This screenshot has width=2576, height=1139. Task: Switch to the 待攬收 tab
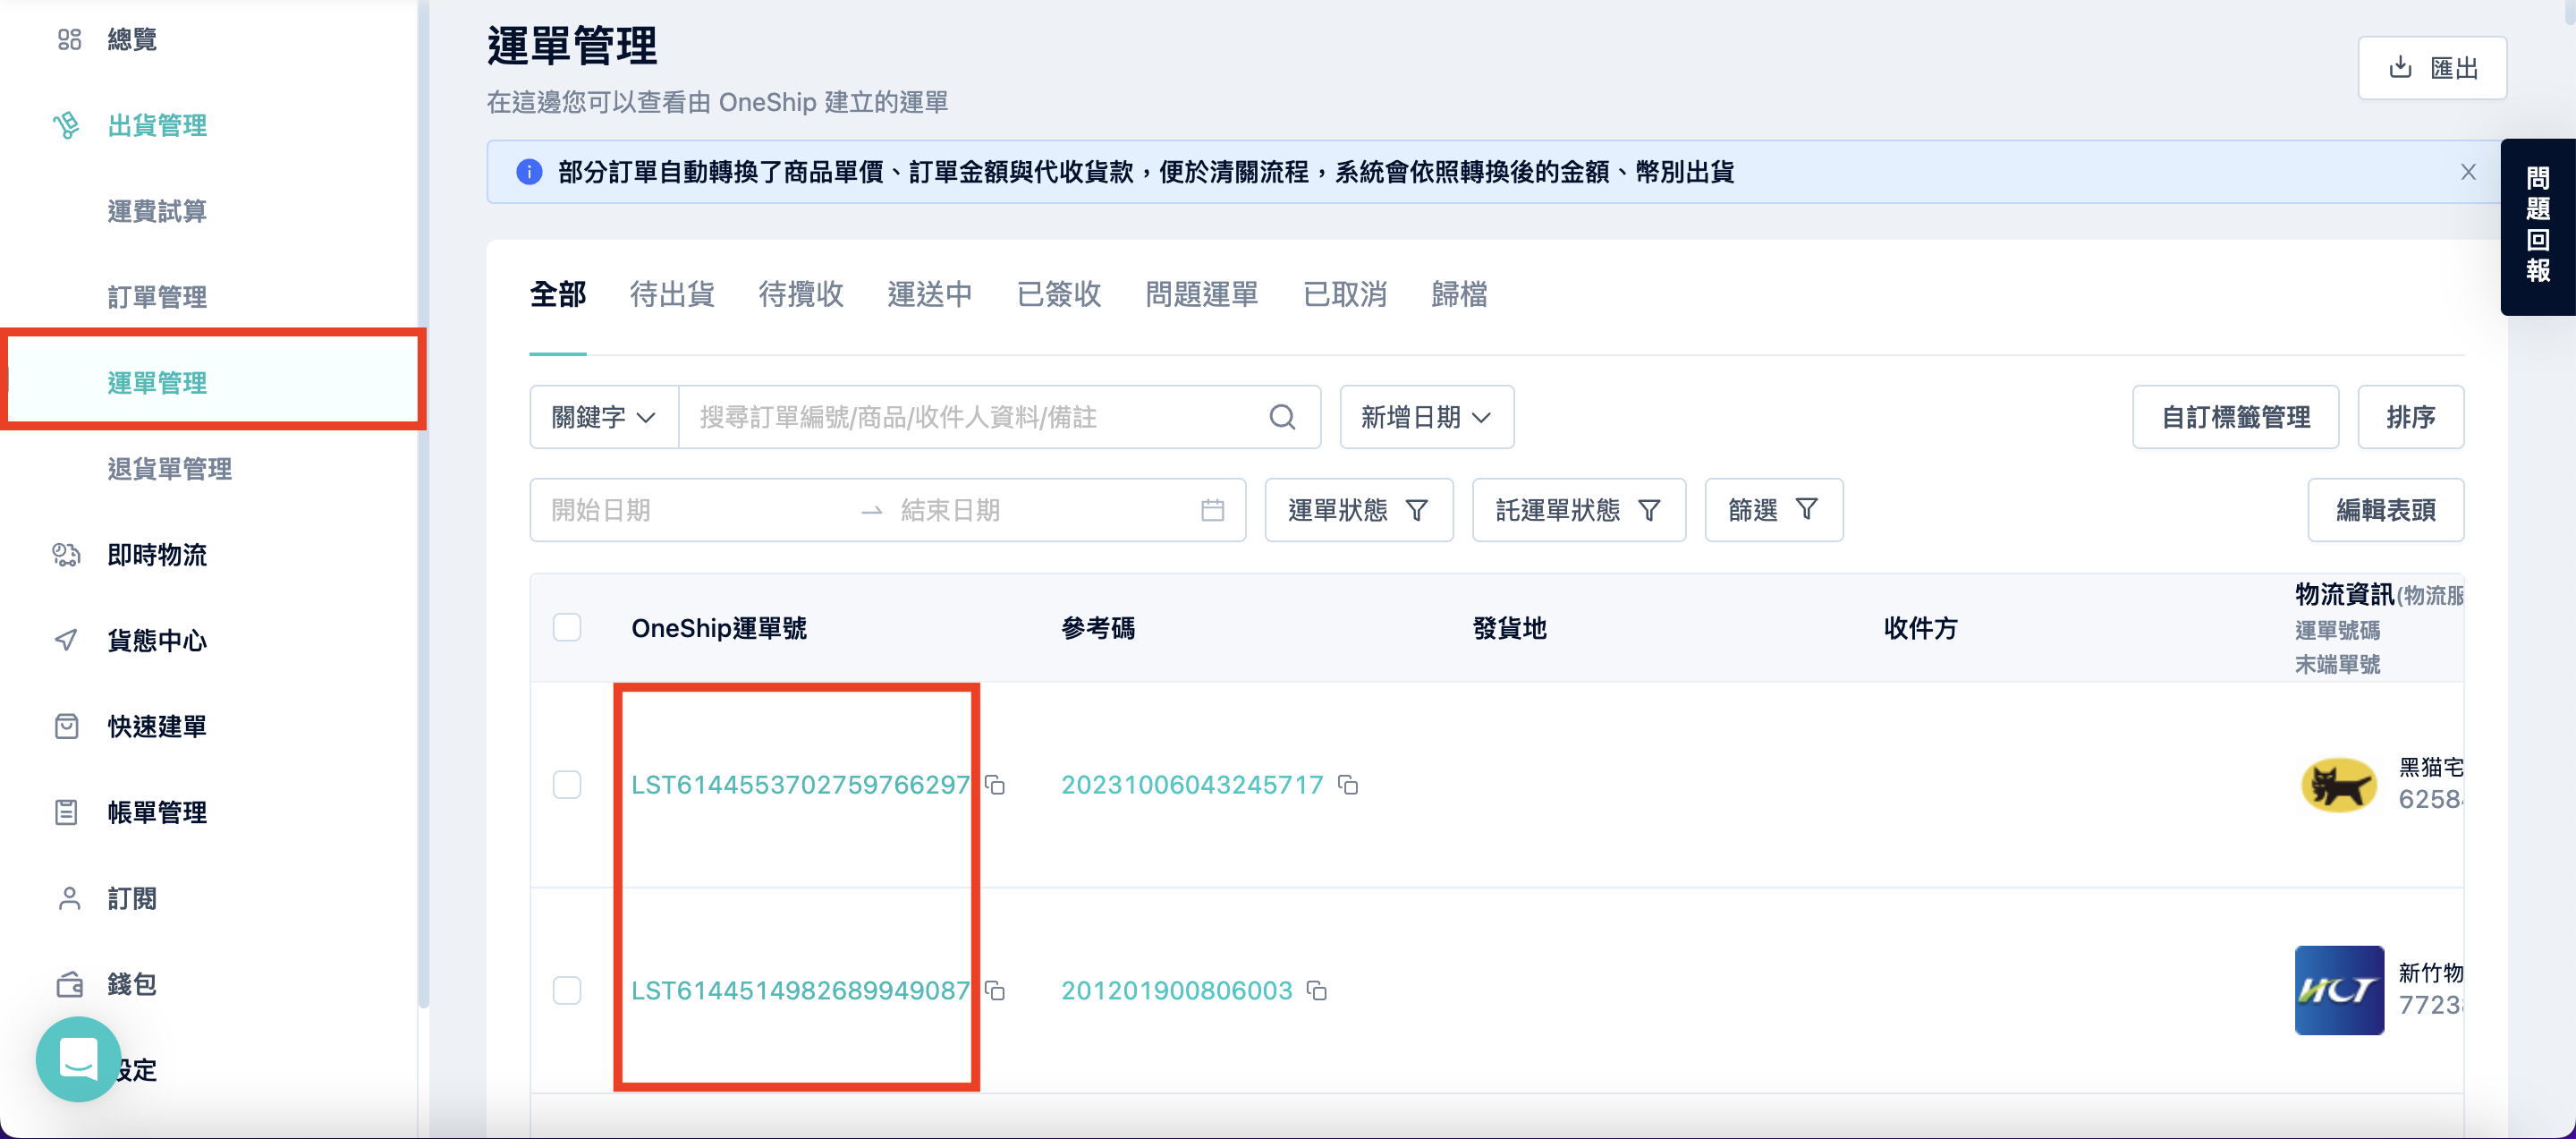pyautogui.click(x=801, y=294)
